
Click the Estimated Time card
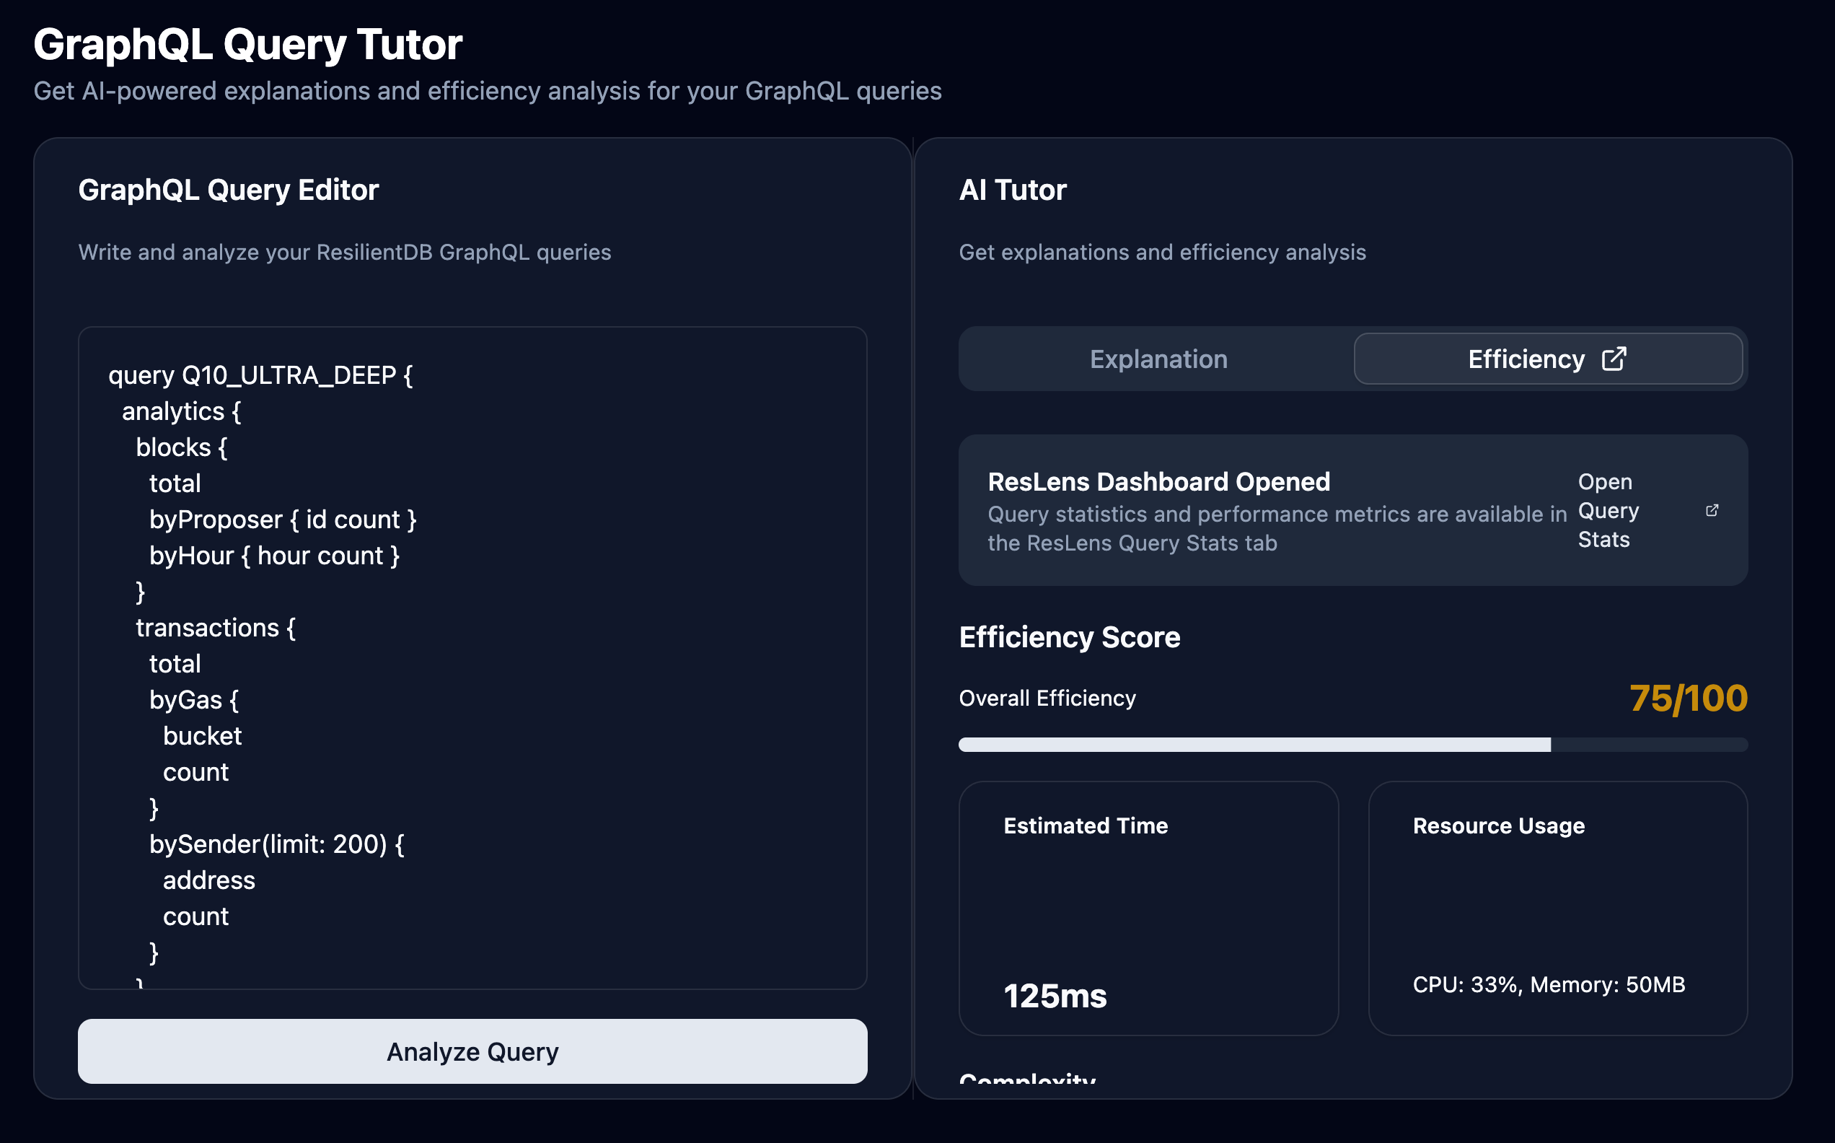[1148, 907]
